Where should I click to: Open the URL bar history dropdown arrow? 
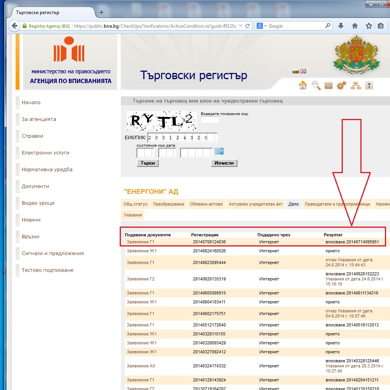[x=240, y=26]
